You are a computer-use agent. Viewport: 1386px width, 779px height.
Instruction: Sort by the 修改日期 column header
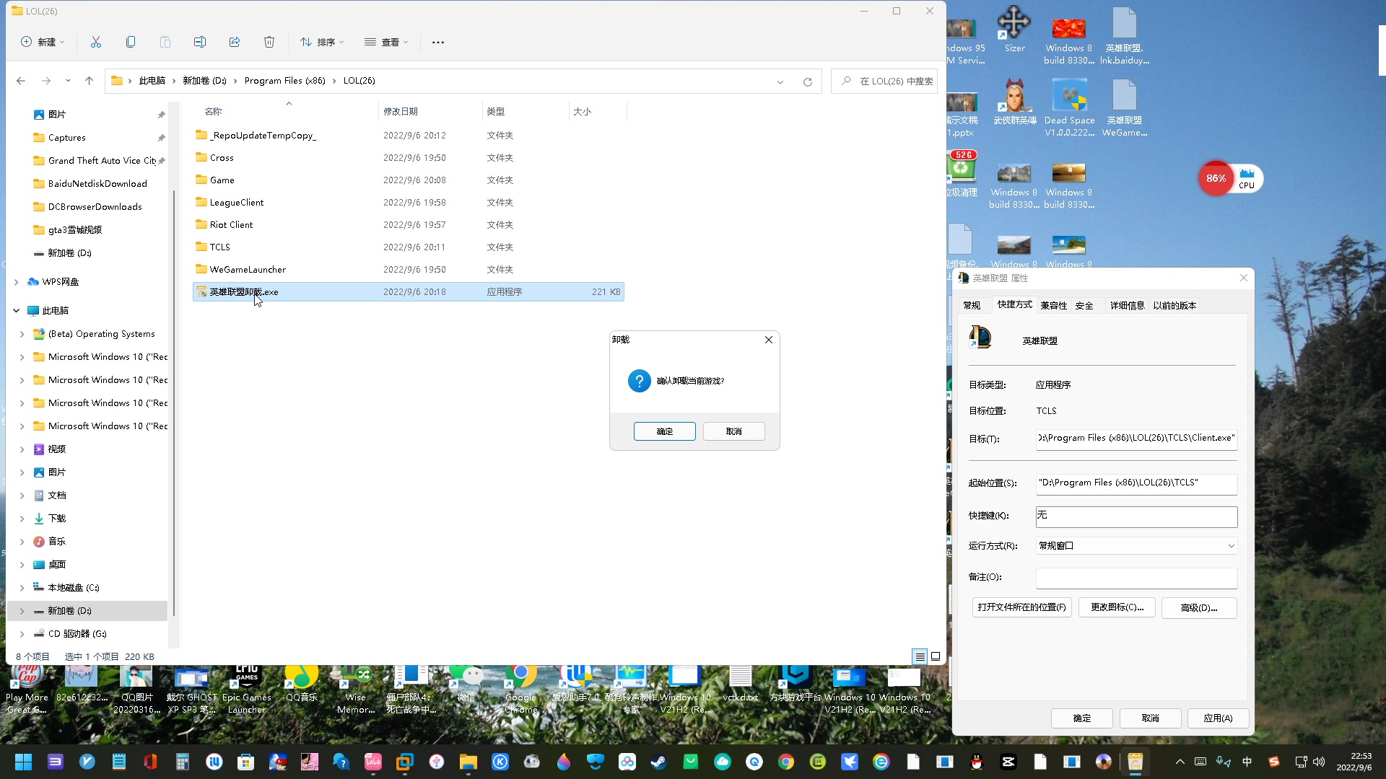[430, 111]
